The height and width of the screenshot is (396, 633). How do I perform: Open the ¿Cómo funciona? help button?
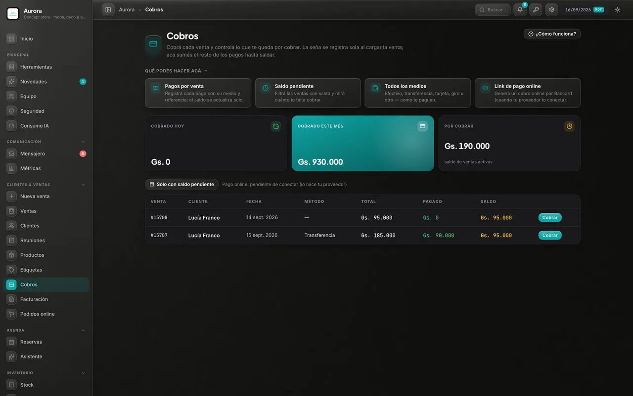tap(552, 34)
